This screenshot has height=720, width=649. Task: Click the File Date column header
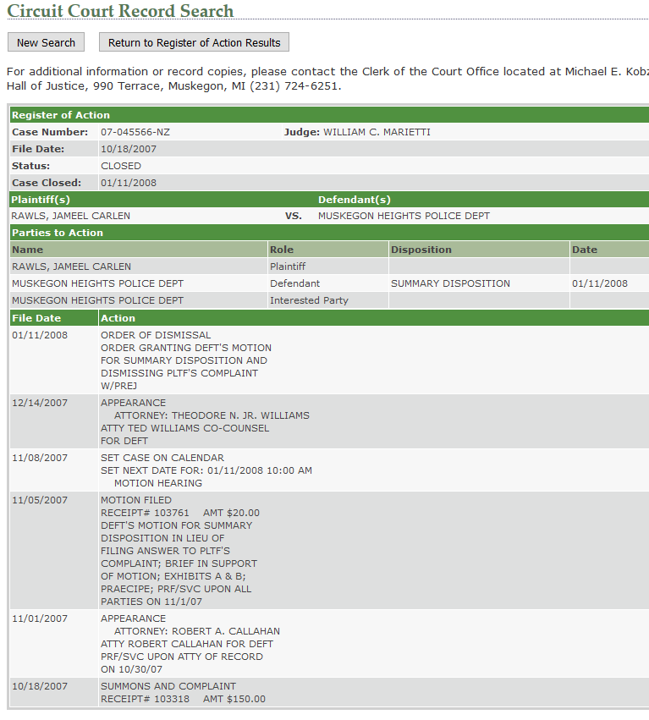[x=54, y=318]
